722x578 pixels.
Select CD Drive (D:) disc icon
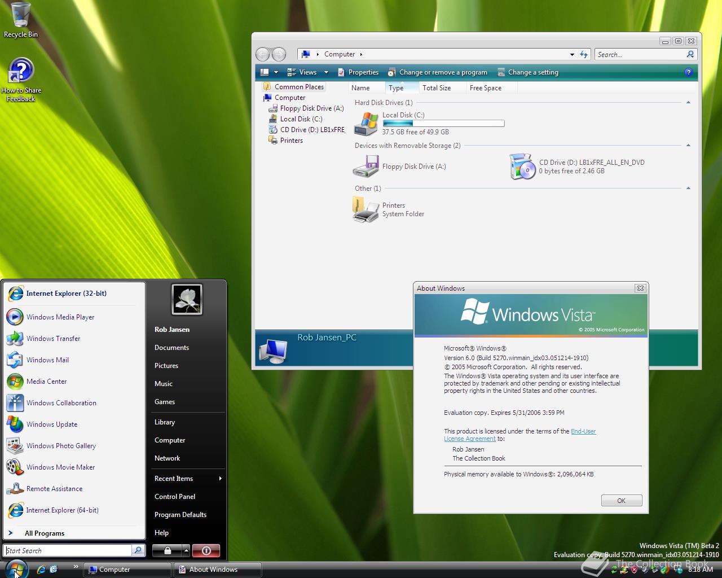pyautogui.click(x=522, y=167)
